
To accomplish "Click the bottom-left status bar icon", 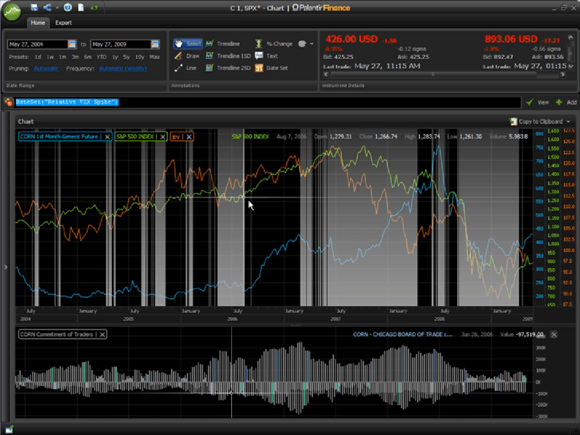I will [x=9, y=429].
